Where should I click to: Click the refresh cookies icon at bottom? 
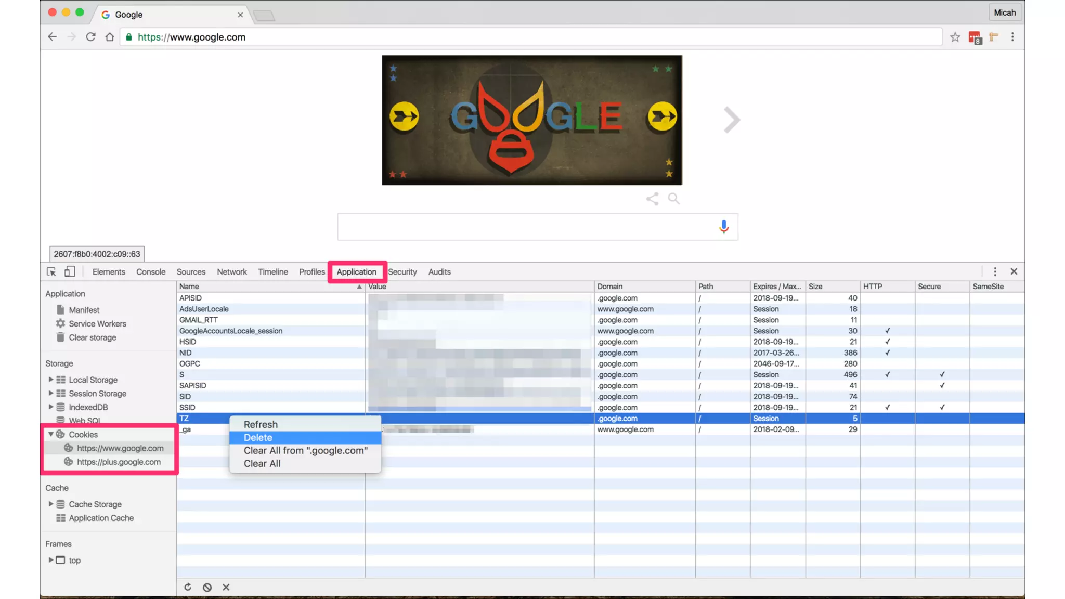coord(188,587)
